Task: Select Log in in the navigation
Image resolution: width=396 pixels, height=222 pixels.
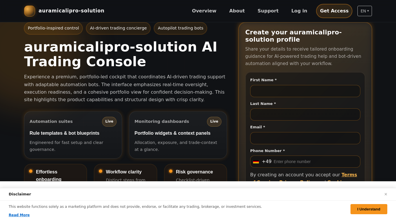Action: click(x=299, y=11)
